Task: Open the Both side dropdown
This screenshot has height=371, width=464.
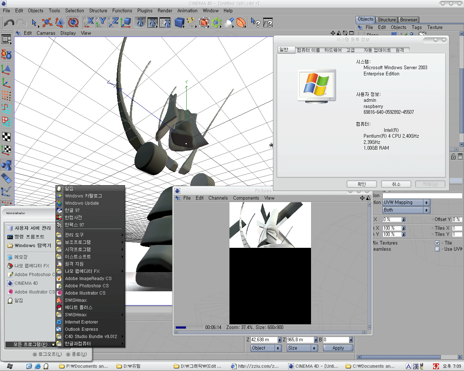Action: (406, 210)
